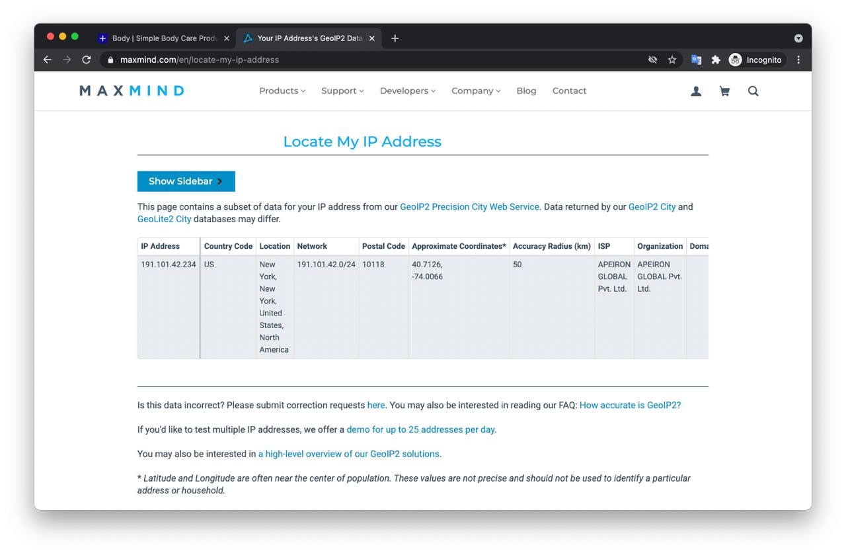This screenshot has height=555, width=846.
Task: Open the tab search dropdown arrow
Action: click(798, 38)
